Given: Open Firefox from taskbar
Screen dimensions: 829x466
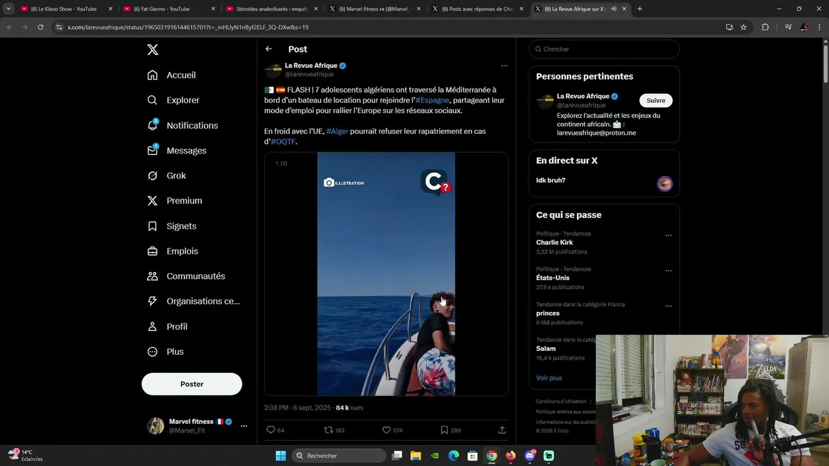Looking at the screenshot, I should tap(511, 456).
